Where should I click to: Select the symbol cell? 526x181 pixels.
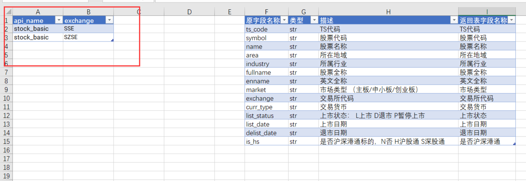pyautogui.click(x=266, y=38)
